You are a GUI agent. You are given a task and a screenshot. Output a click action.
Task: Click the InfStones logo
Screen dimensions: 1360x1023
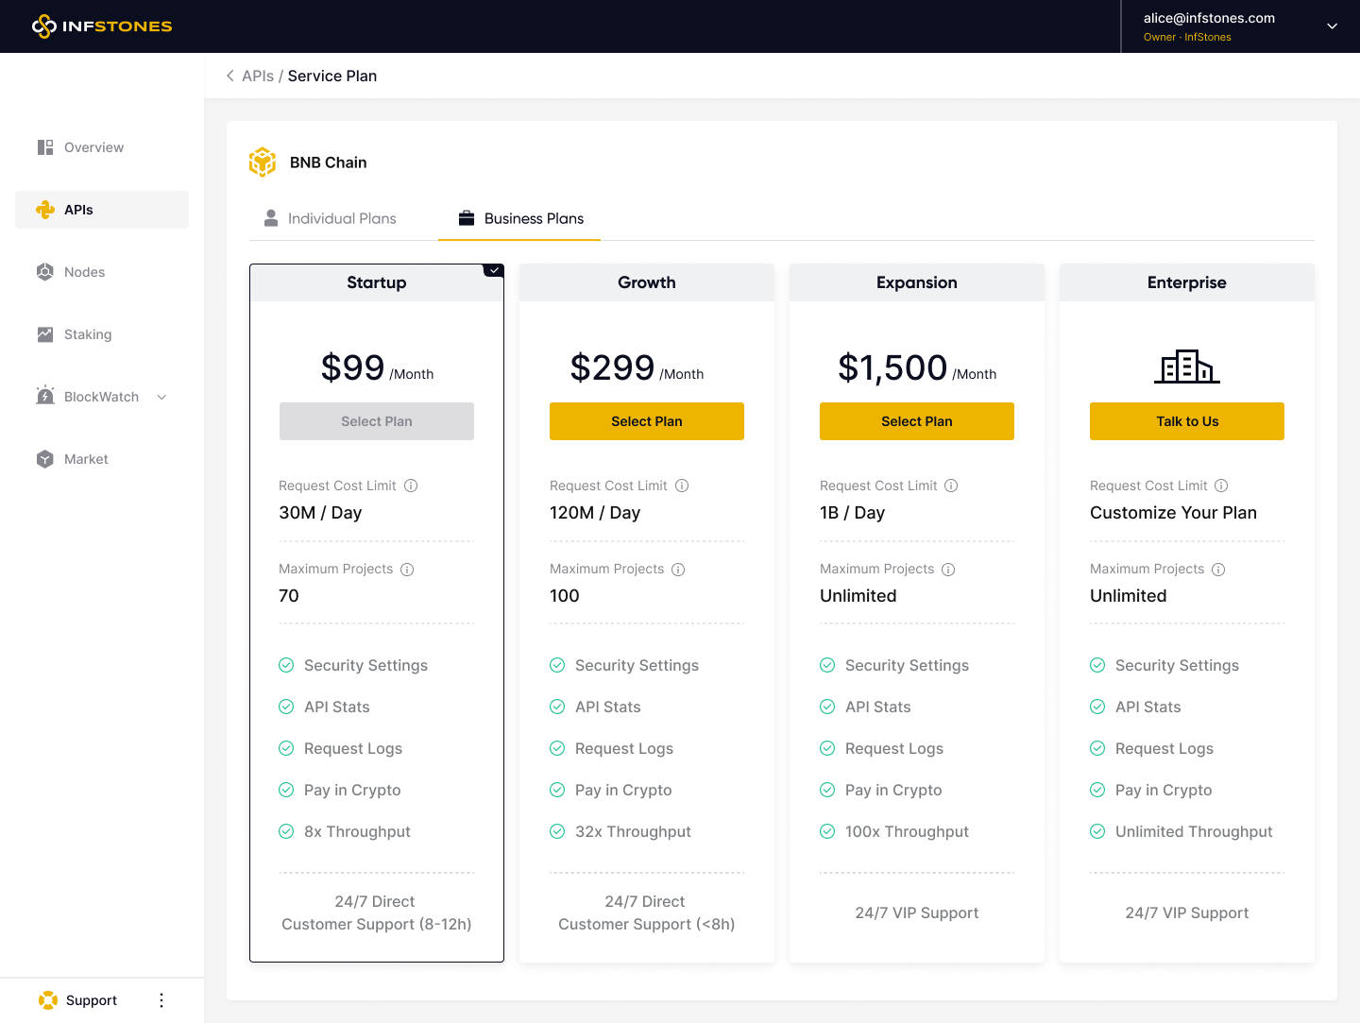click(x=102, y=26)
